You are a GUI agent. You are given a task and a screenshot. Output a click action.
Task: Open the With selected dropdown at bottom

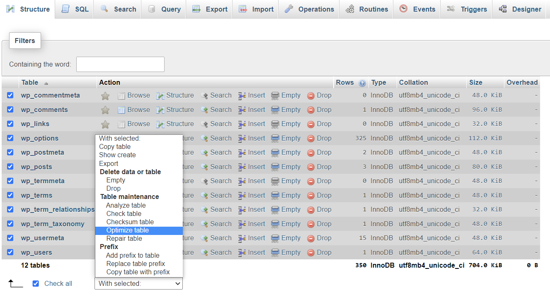click(x=138, y=283)
